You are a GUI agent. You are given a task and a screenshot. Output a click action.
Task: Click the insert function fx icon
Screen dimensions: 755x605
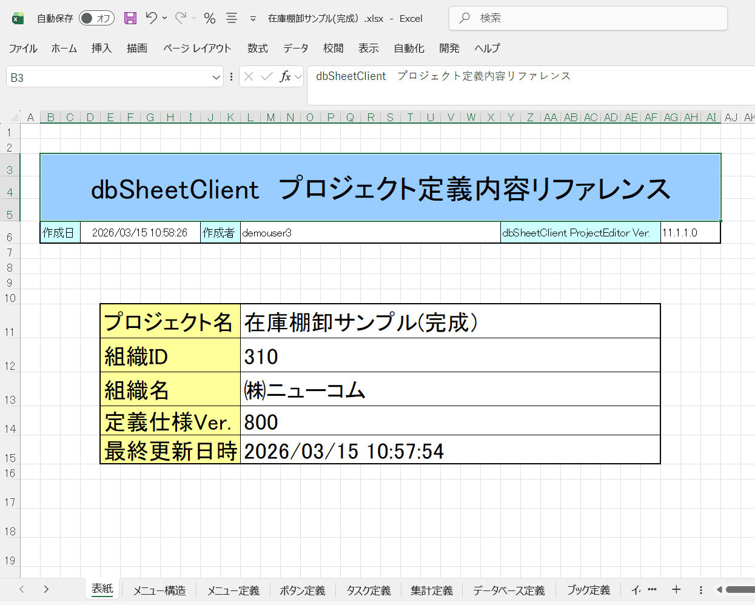285,76
